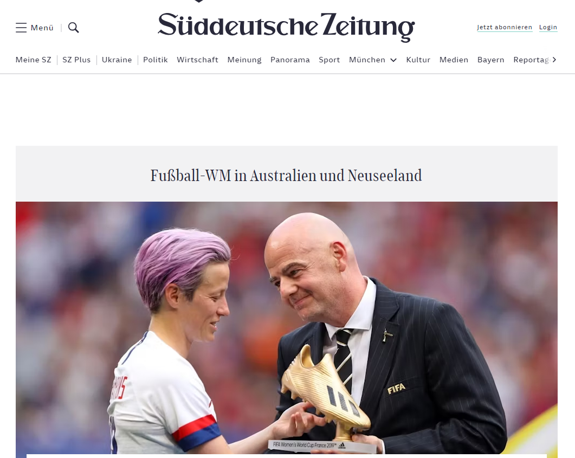This screenshot has height=458, width=575.
Task: Open the Wirtschaft section
Action: (197, 60)
